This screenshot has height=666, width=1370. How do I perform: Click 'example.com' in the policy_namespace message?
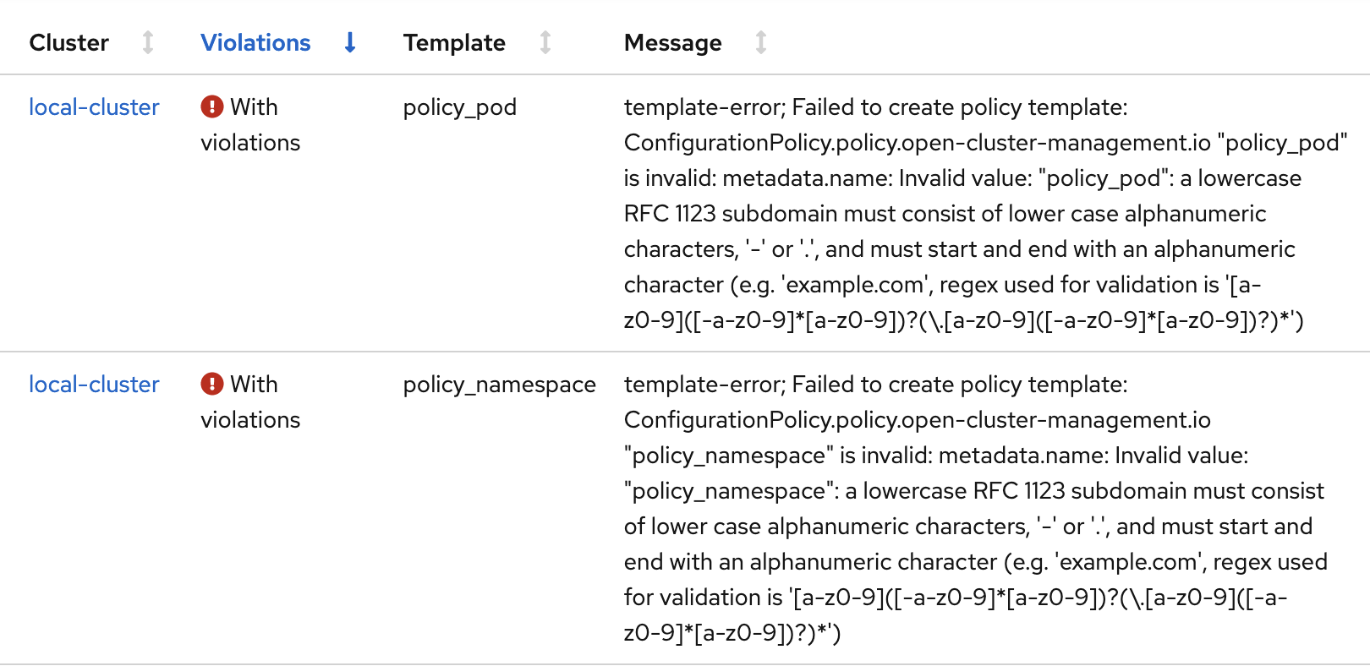tap(1129, 562)
